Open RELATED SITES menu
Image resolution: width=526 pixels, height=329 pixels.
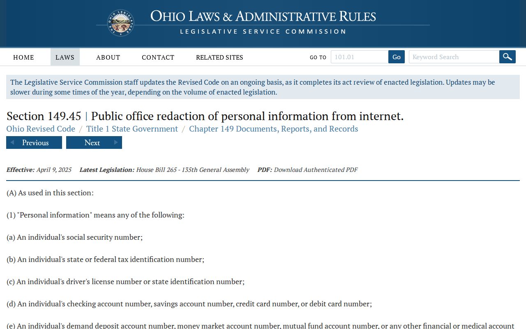pyautogui.click(x=219, y=57)
